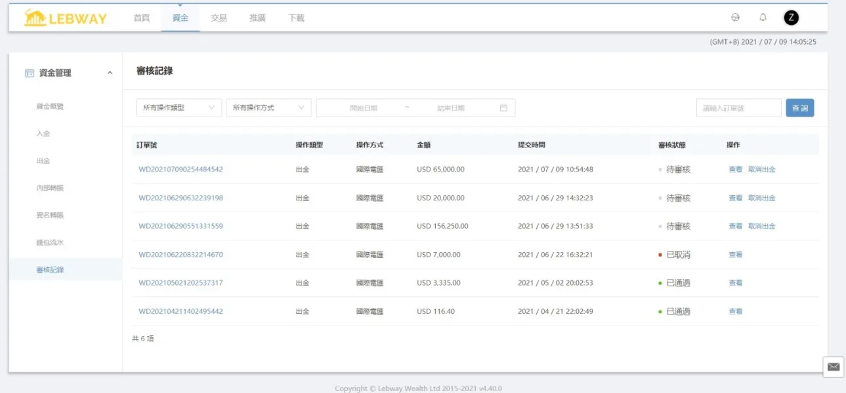Open the 所有操作類型 dropdown
The image size is (846, 393).
[179, 108]
